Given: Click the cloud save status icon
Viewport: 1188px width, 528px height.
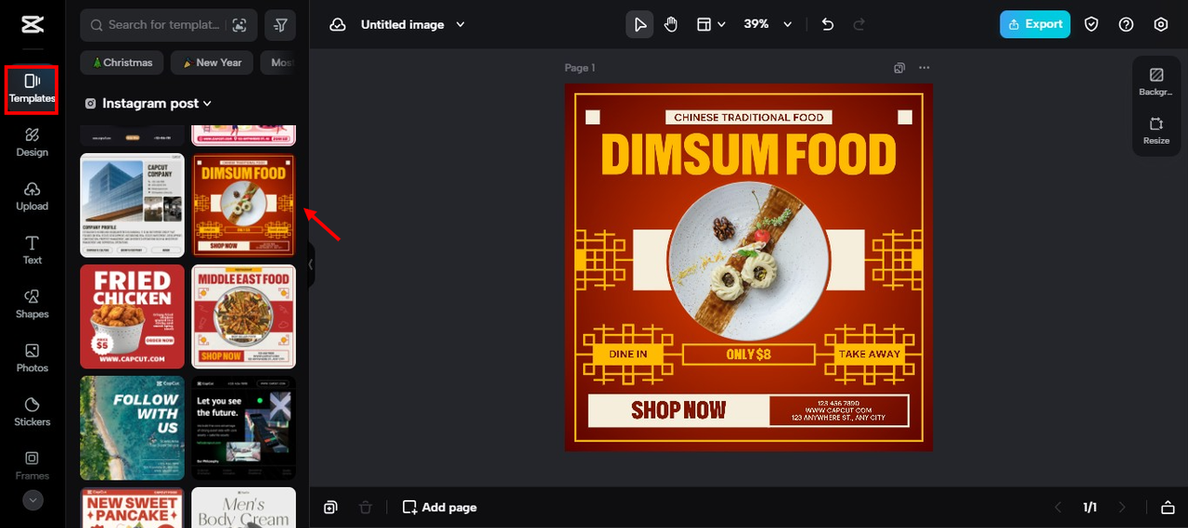Looking at the screenshot, I should 338,25.
